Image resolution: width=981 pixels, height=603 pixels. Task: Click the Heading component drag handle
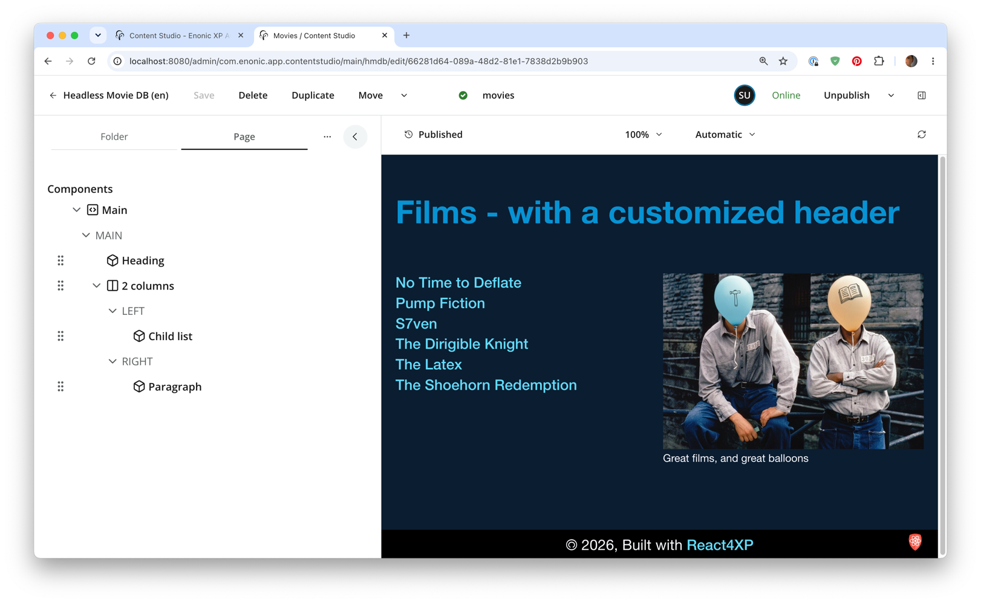click(x=60, y=260)
